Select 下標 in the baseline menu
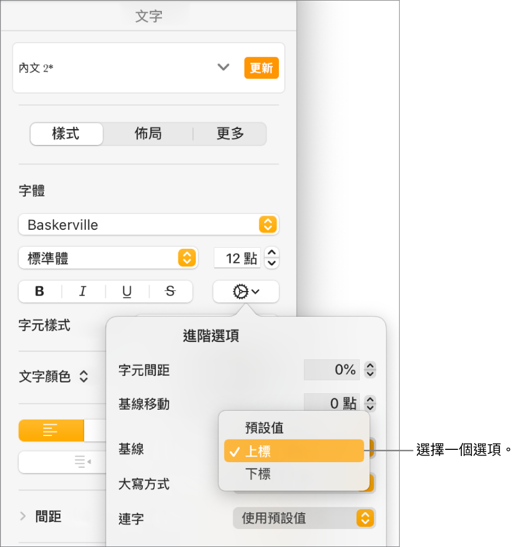518x547 pixels. point(294,474)
